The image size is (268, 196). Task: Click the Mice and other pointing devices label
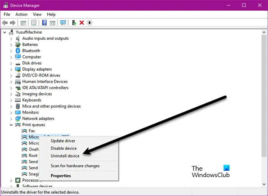click(51, 106)
